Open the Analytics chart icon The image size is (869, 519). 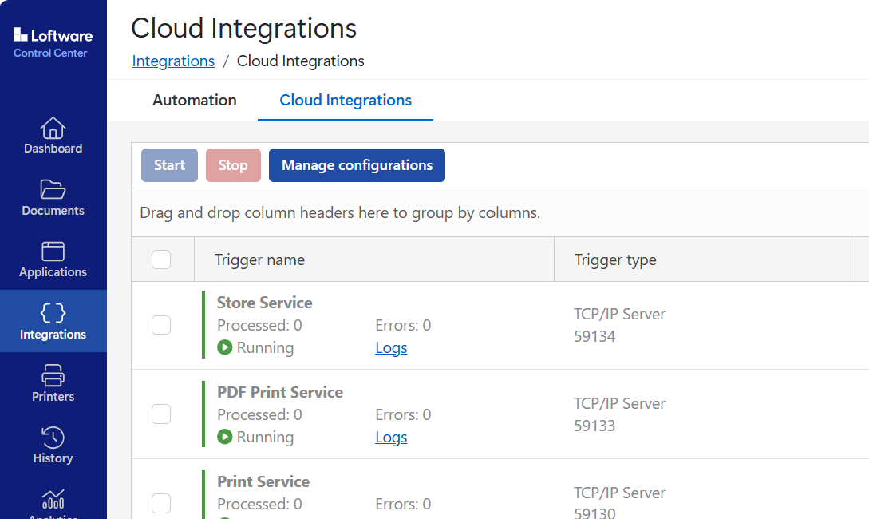[x=53, y=500]
